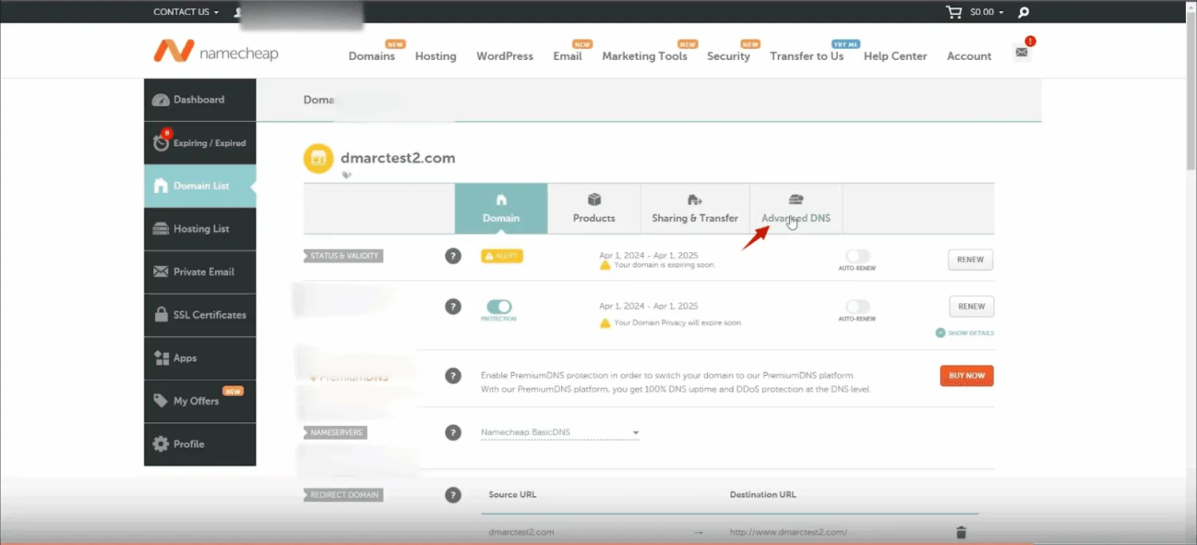Click the Hosting List server icon
Viewport: 1197px width, 545px height.
[160, 229]
